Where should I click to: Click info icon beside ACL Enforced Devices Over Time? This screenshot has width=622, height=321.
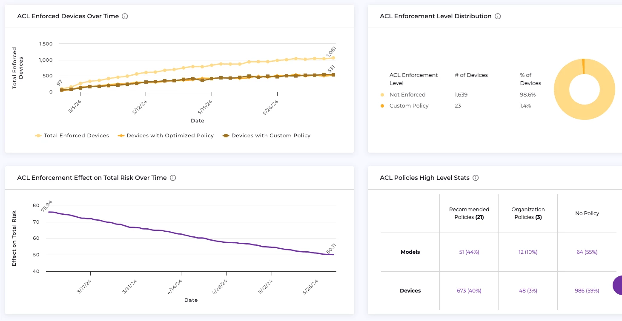[x=125, y=17]
